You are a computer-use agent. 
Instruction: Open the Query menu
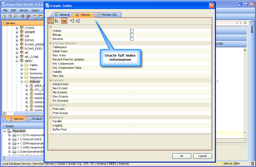pos(35,10)
